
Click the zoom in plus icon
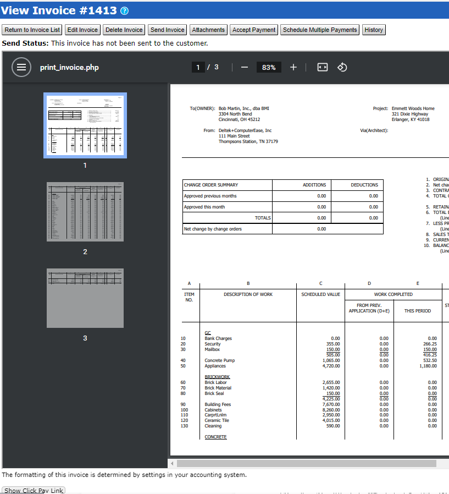[x=293, y=67]
